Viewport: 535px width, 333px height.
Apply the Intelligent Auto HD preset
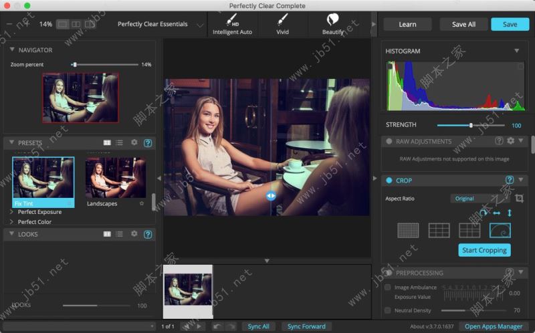coord(232,24)
